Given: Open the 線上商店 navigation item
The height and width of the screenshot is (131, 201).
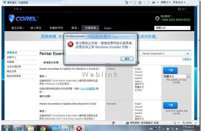Looking at the screenshot, I should pos(36,28).
